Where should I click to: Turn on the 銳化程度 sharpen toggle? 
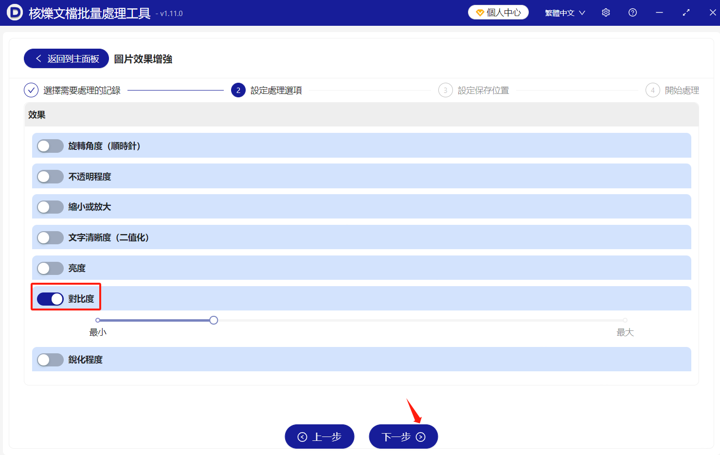pos(50,359)
